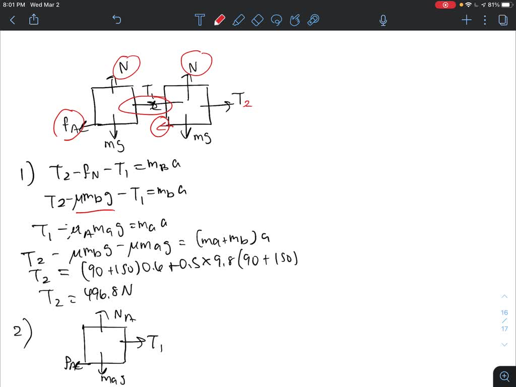516x387 pixels.
Task: Select the red Pen tool
Action: click(219, 20)
